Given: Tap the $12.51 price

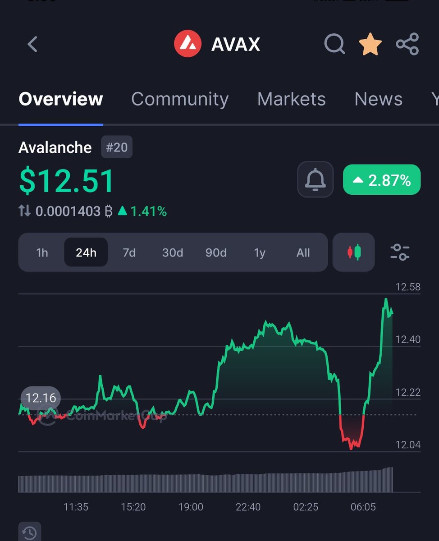Looking at the screenshot, I should 67,181.
